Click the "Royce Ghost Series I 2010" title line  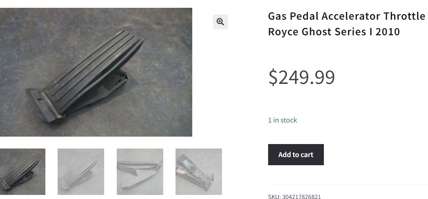click(x=334, y=32)
